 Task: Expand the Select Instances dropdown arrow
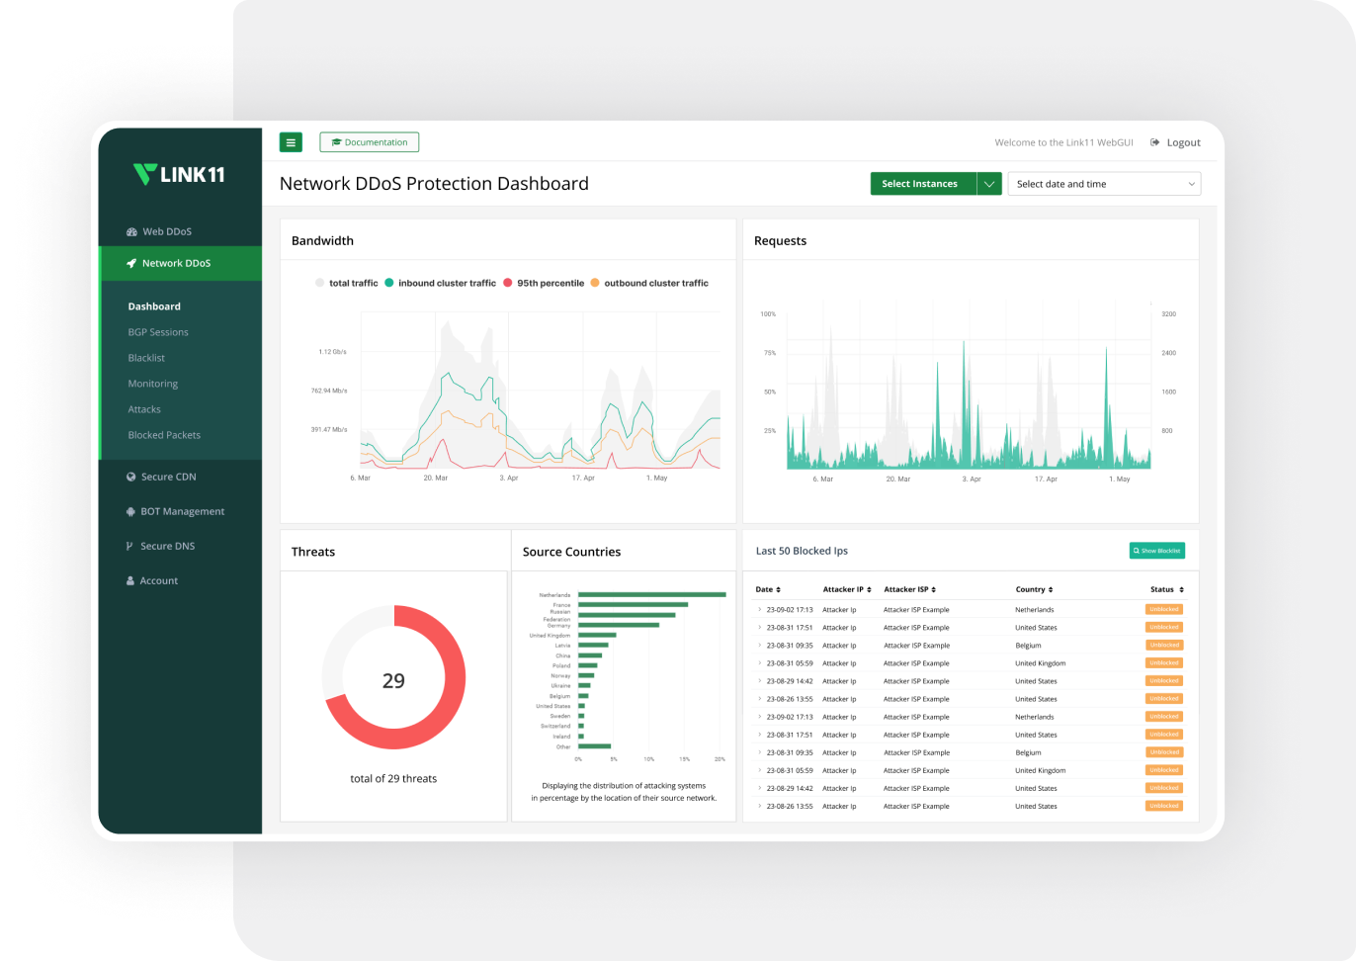989,184
